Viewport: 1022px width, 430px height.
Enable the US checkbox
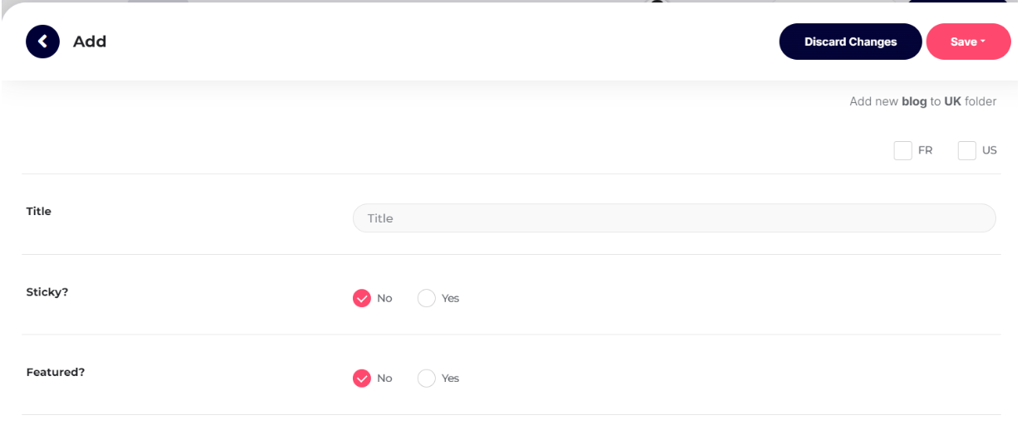click(967, 150)
